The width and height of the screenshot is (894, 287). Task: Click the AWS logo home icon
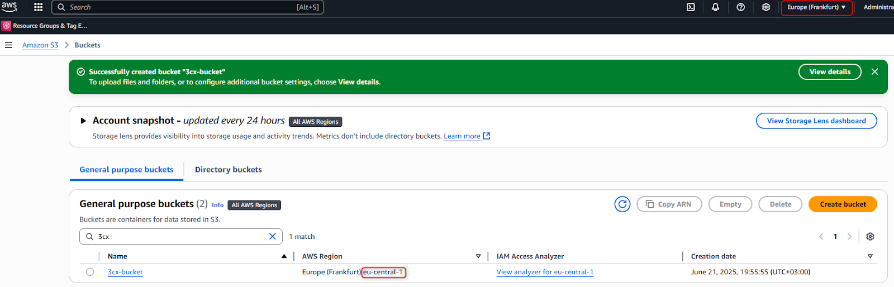click(x=9, y=7)
